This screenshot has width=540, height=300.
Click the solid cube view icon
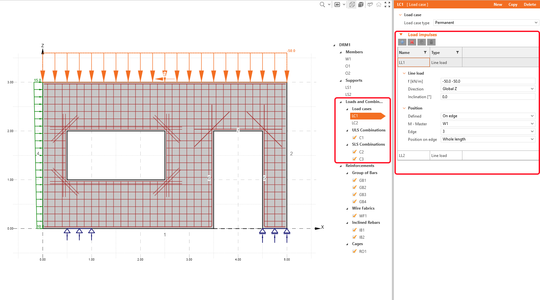361,5
